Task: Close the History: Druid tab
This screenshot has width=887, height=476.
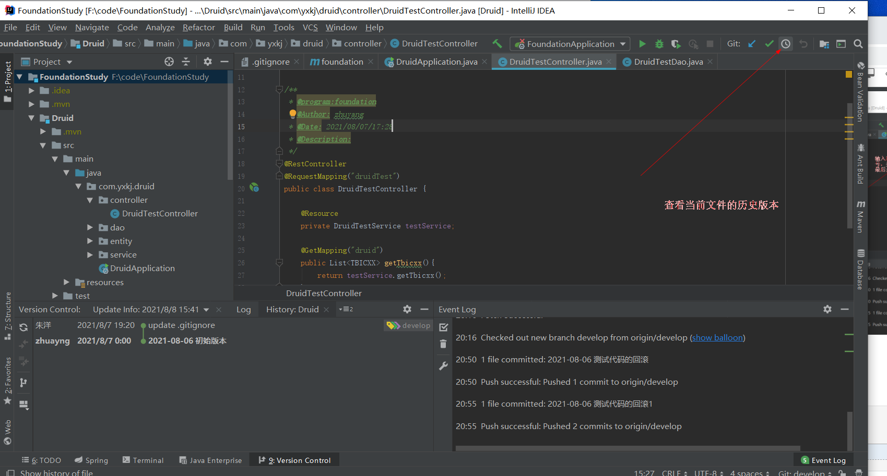Action: (326, 309)
